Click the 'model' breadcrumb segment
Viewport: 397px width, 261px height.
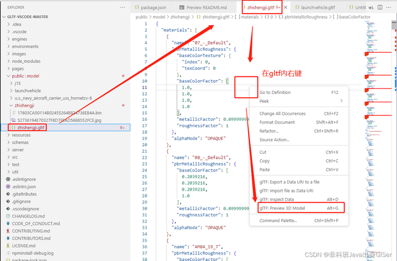[x=159, y=17]
